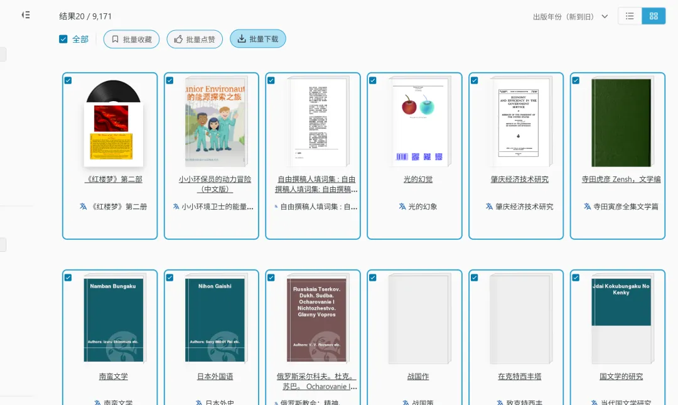Deselect the Namban Bungaku book checkbox
The height and width of the screenshot is (405, 678).
68,278
